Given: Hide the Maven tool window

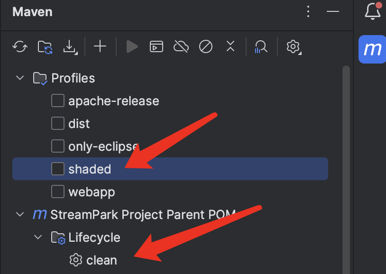Looking at the screenshot, I should click(x=333, y=11).
